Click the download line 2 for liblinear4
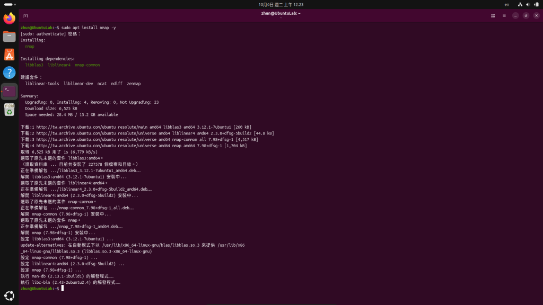 tap(147, 133)
